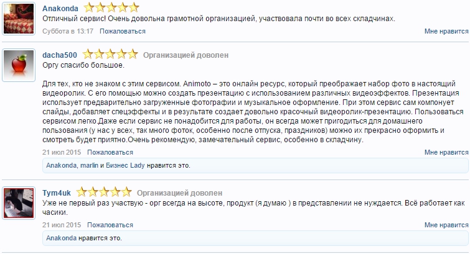This screenshot has width=470, height=254.
Task: Open Бизнес Lady profile in likes list
Action: pos(125,166)
